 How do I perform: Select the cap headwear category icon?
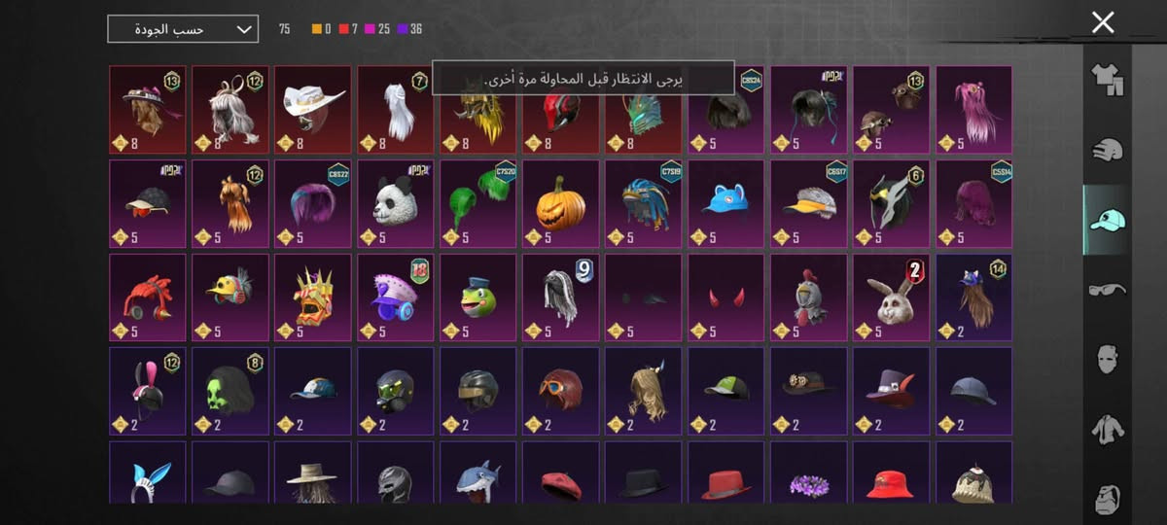click(1107, 220)
